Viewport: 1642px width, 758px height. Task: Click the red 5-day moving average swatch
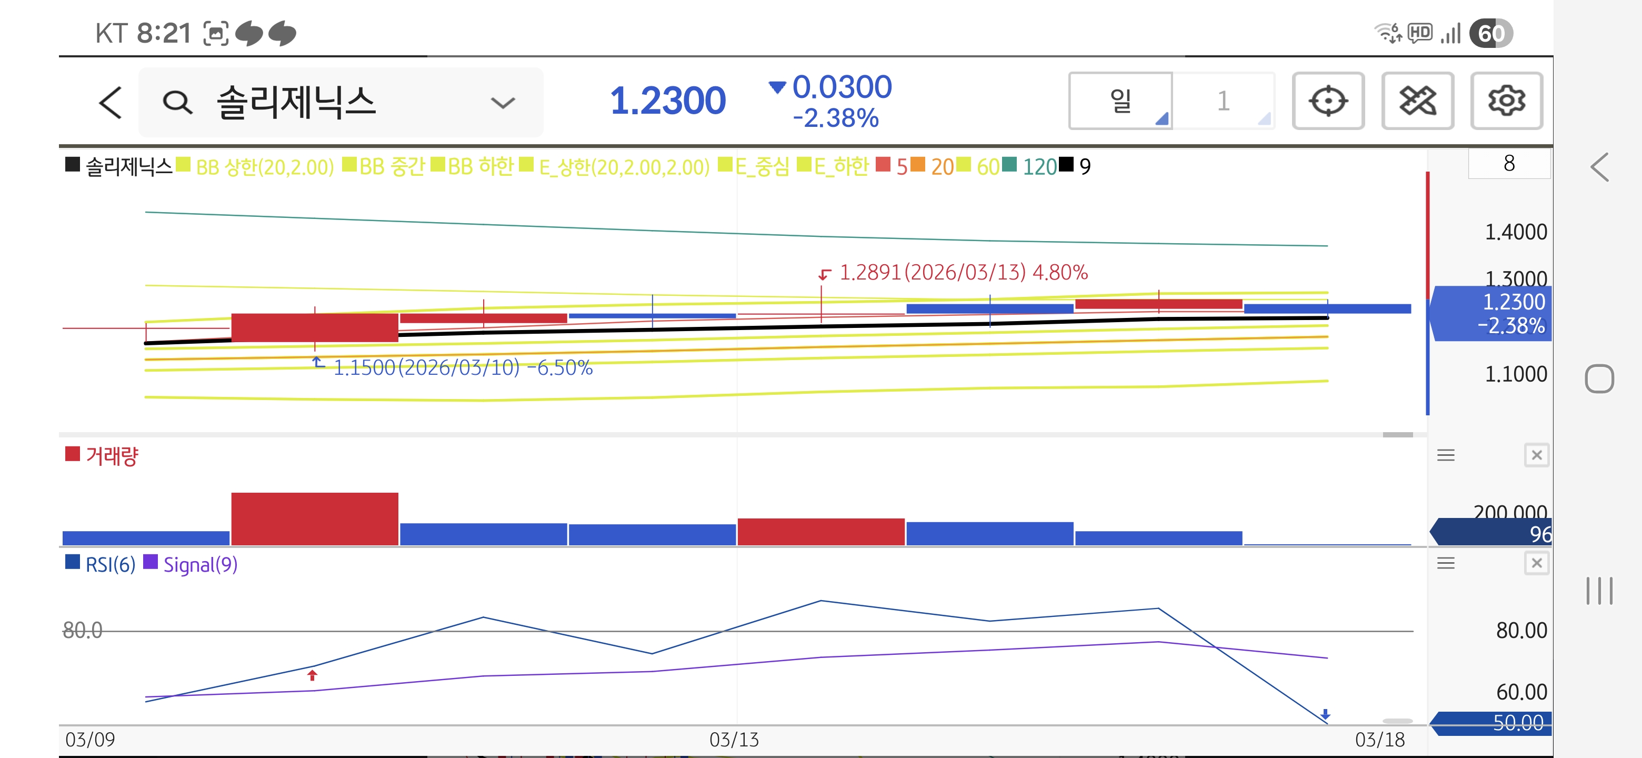(x=883, y=165)
